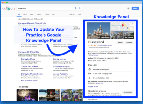The image size is (143, 104).
Task: Open the Vacation Packages sitelink
Action: click(61, 66)
